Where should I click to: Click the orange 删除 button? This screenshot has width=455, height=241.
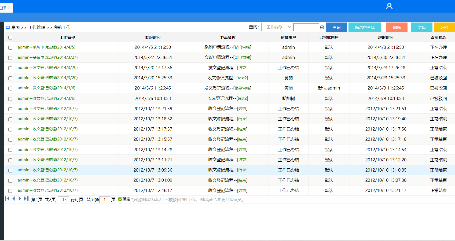click(x=397, y=27)
